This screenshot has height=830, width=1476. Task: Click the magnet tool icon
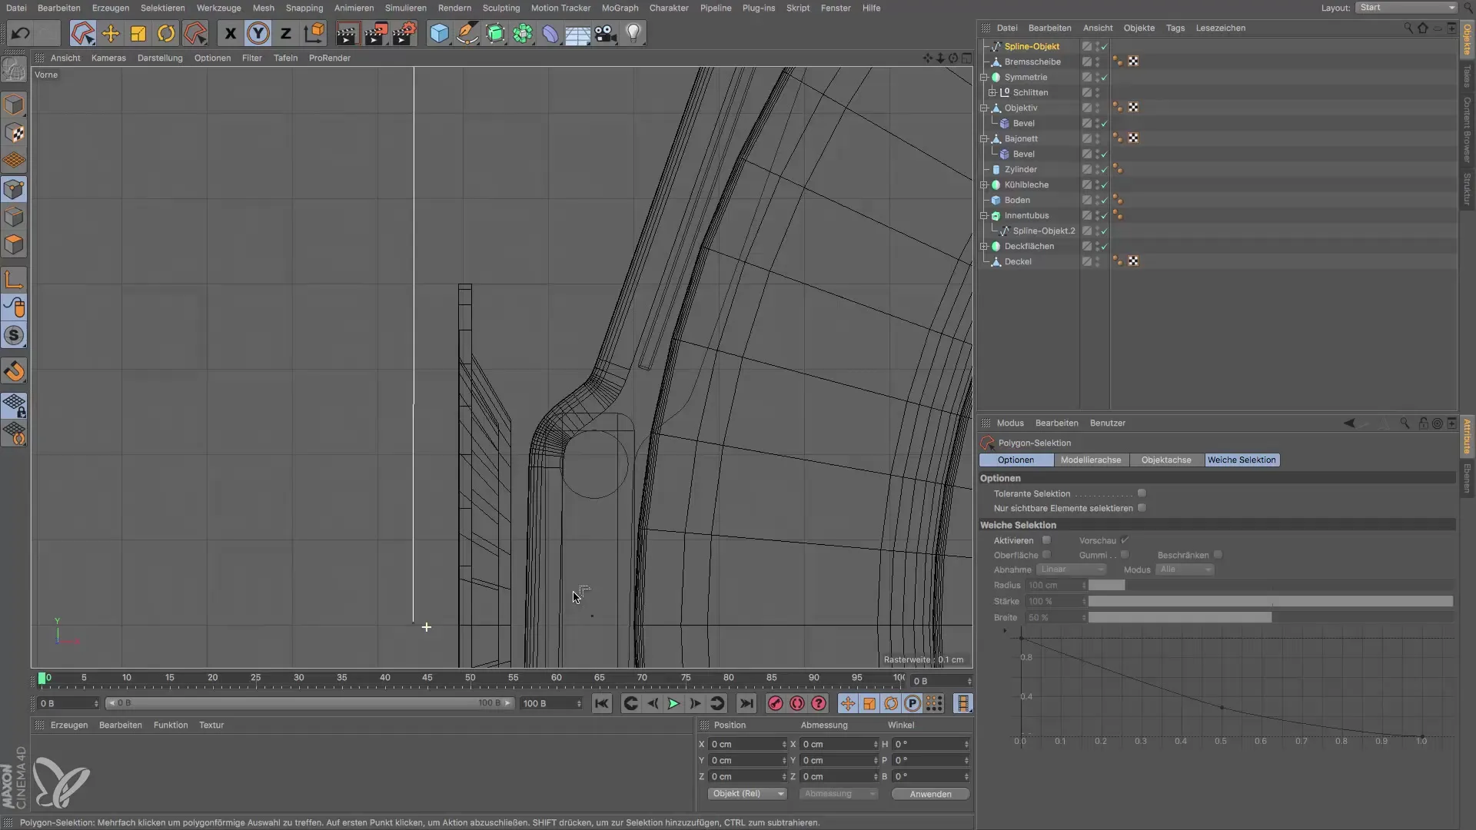coord(14,372)
